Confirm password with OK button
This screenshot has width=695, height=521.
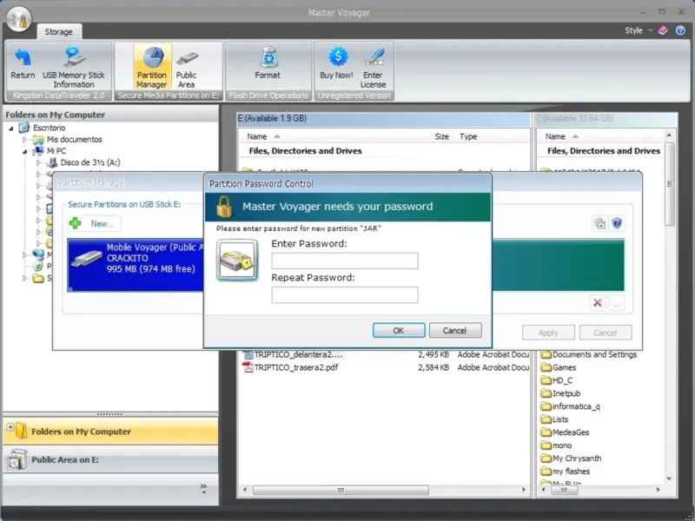[x=399, y=331]
